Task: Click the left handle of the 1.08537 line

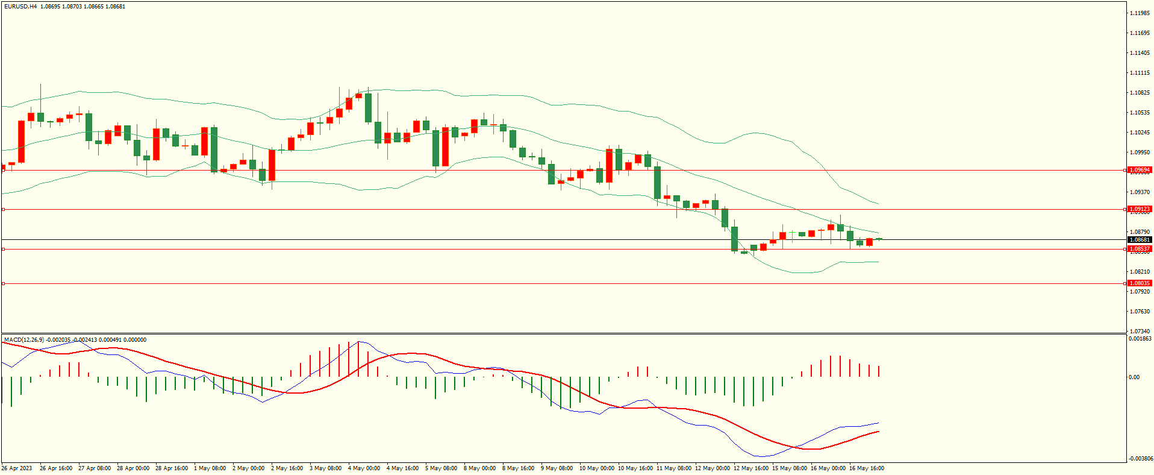Action: click(3, 249)
